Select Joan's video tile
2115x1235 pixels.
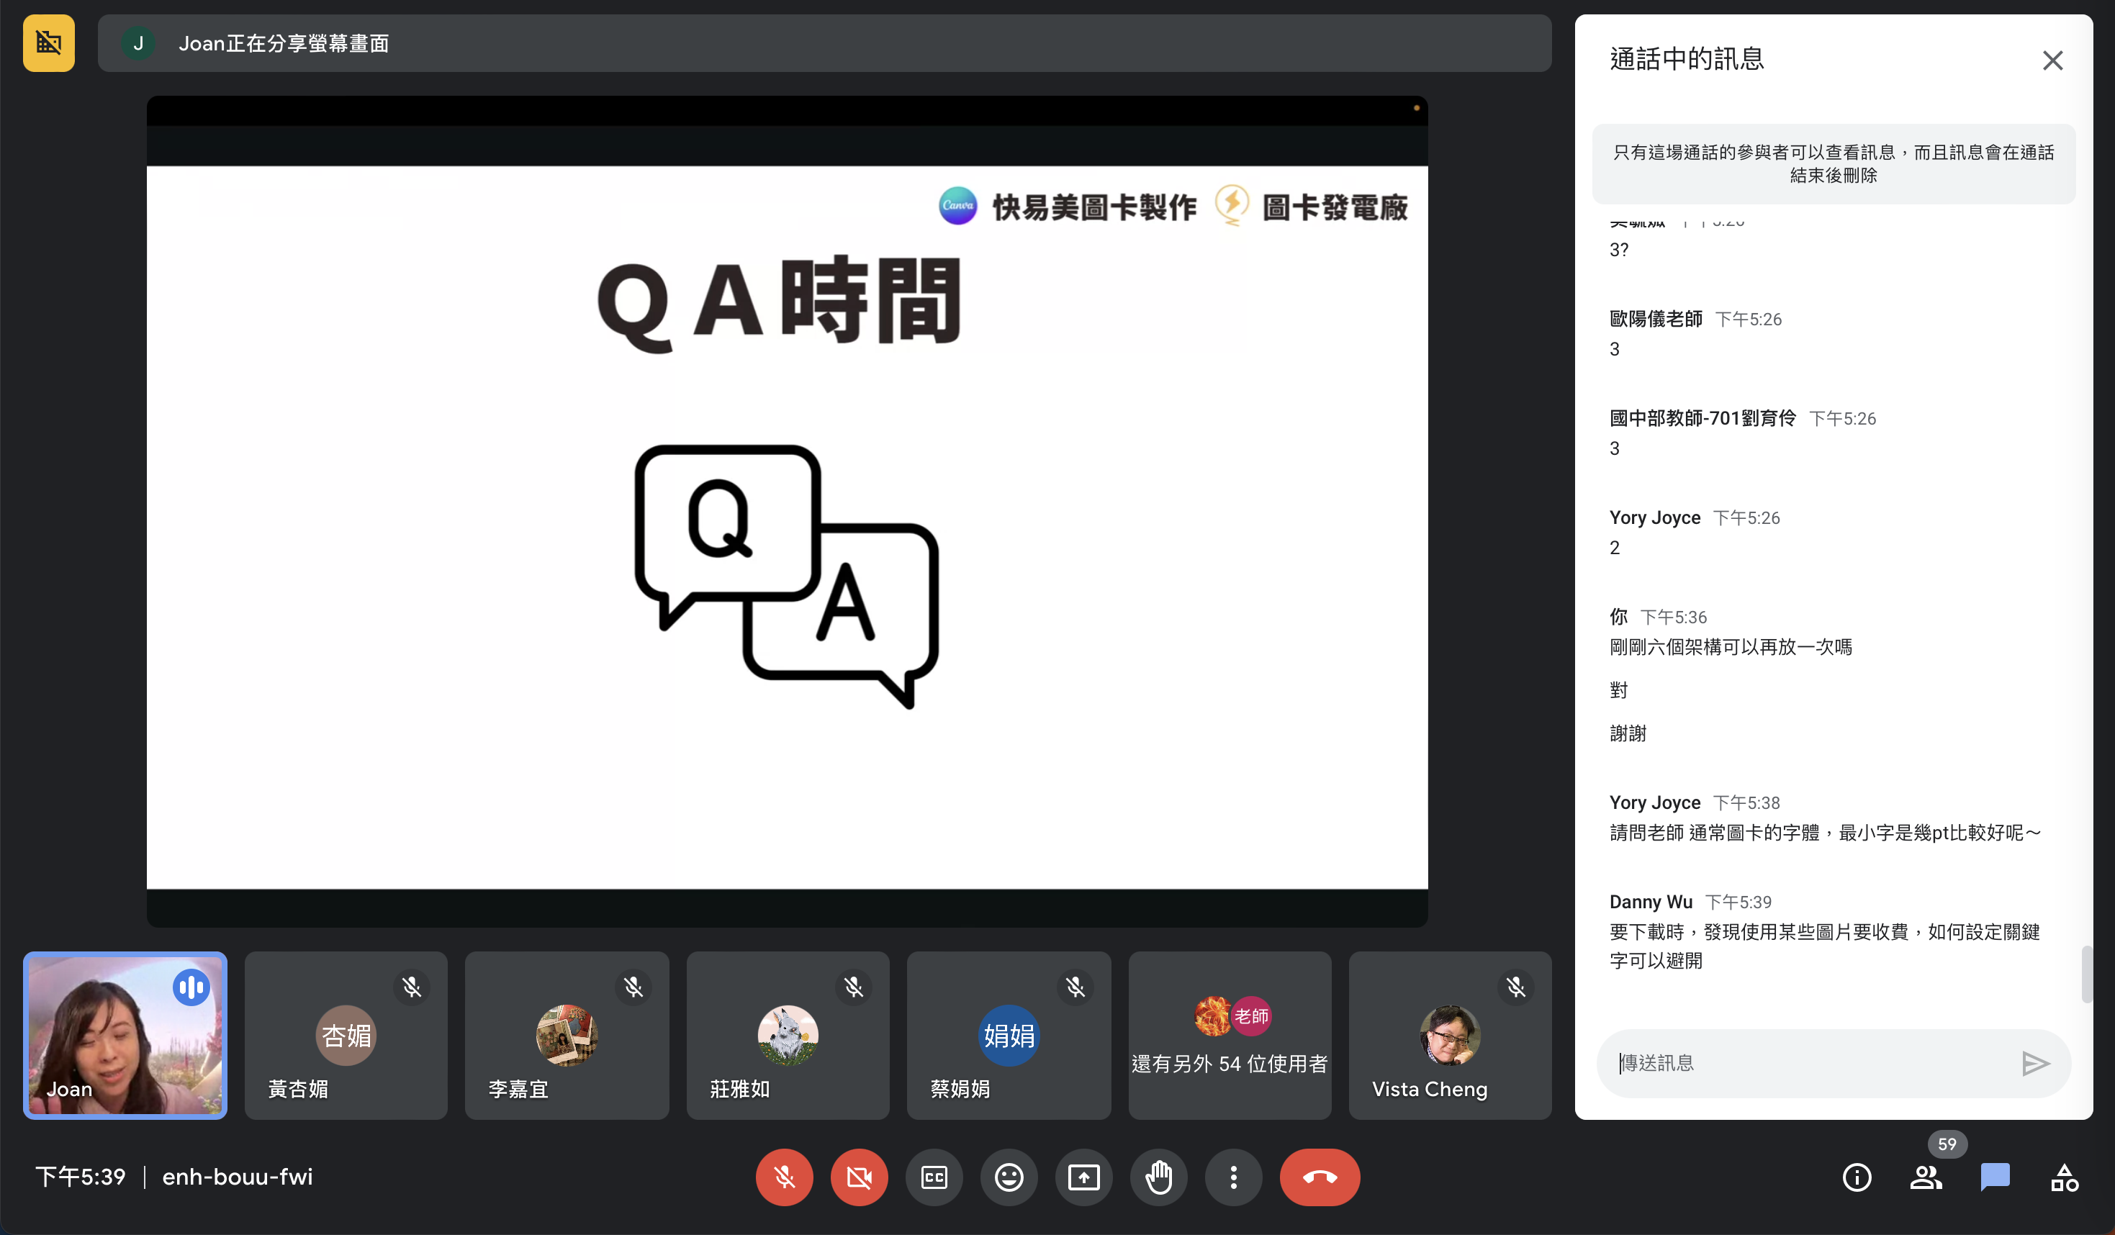pyautogui.click(x=125, y=1034)
